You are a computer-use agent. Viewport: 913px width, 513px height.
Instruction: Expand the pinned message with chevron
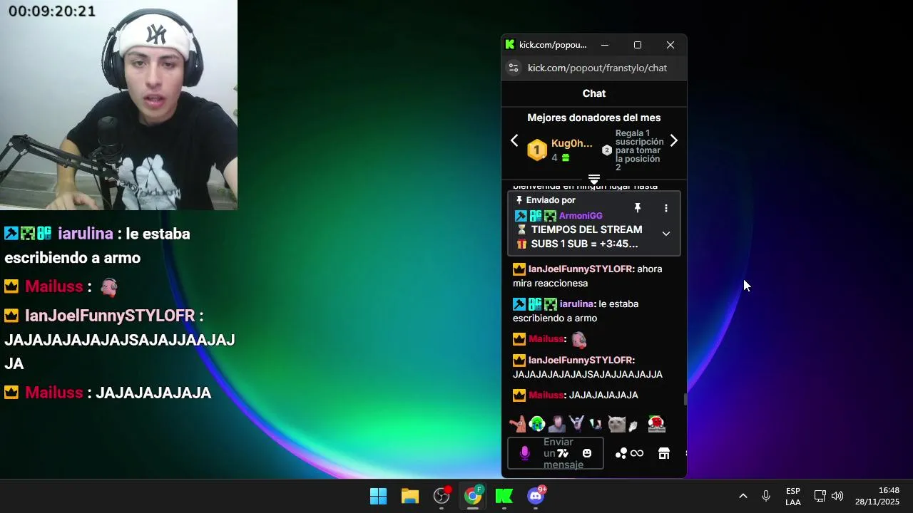tap(666, 234)
